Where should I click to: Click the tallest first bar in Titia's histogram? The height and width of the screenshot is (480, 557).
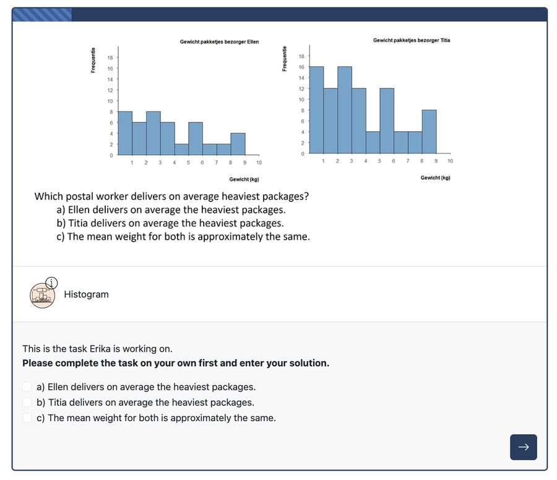[x=316, y=110]
